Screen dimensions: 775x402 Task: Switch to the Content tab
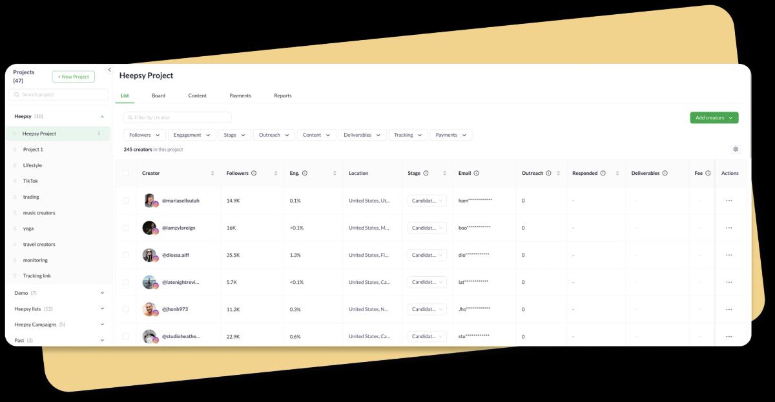point(197,95)
